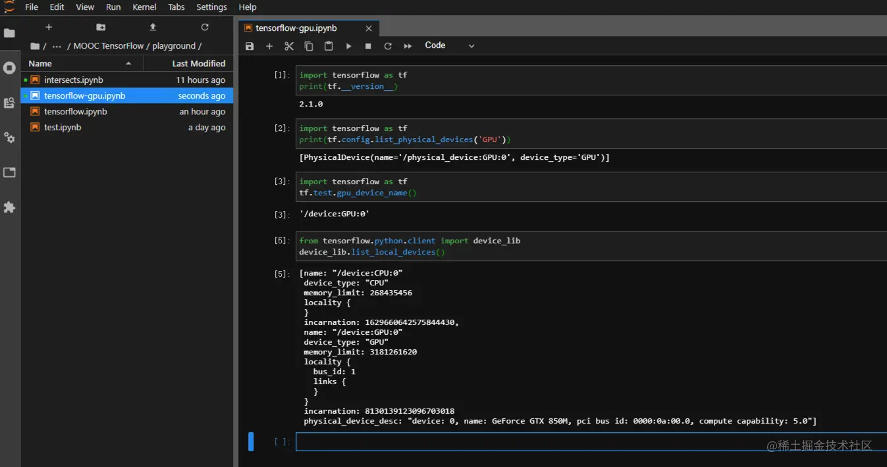Upload files using the up-arrow icon
Viewport: 887px width, 467px height.
pyautogui.click(x=153, y=27)
